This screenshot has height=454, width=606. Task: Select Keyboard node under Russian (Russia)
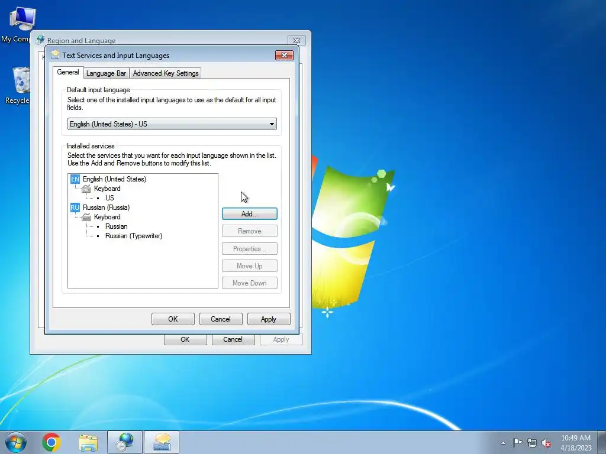click(107, 218)
